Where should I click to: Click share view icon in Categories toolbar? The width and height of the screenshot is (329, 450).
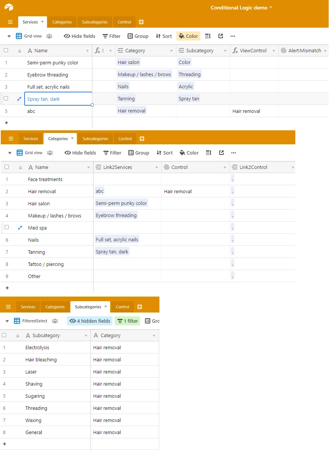(221, 153)
